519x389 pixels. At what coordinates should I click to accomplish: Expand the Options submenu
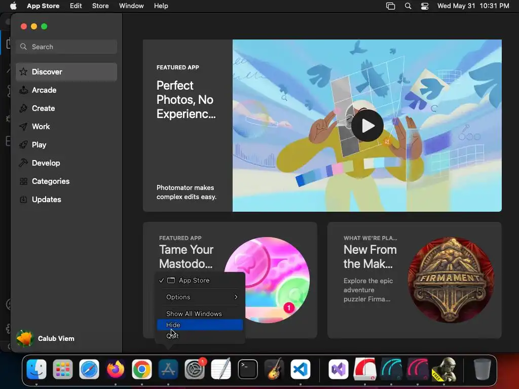(200, 297)
